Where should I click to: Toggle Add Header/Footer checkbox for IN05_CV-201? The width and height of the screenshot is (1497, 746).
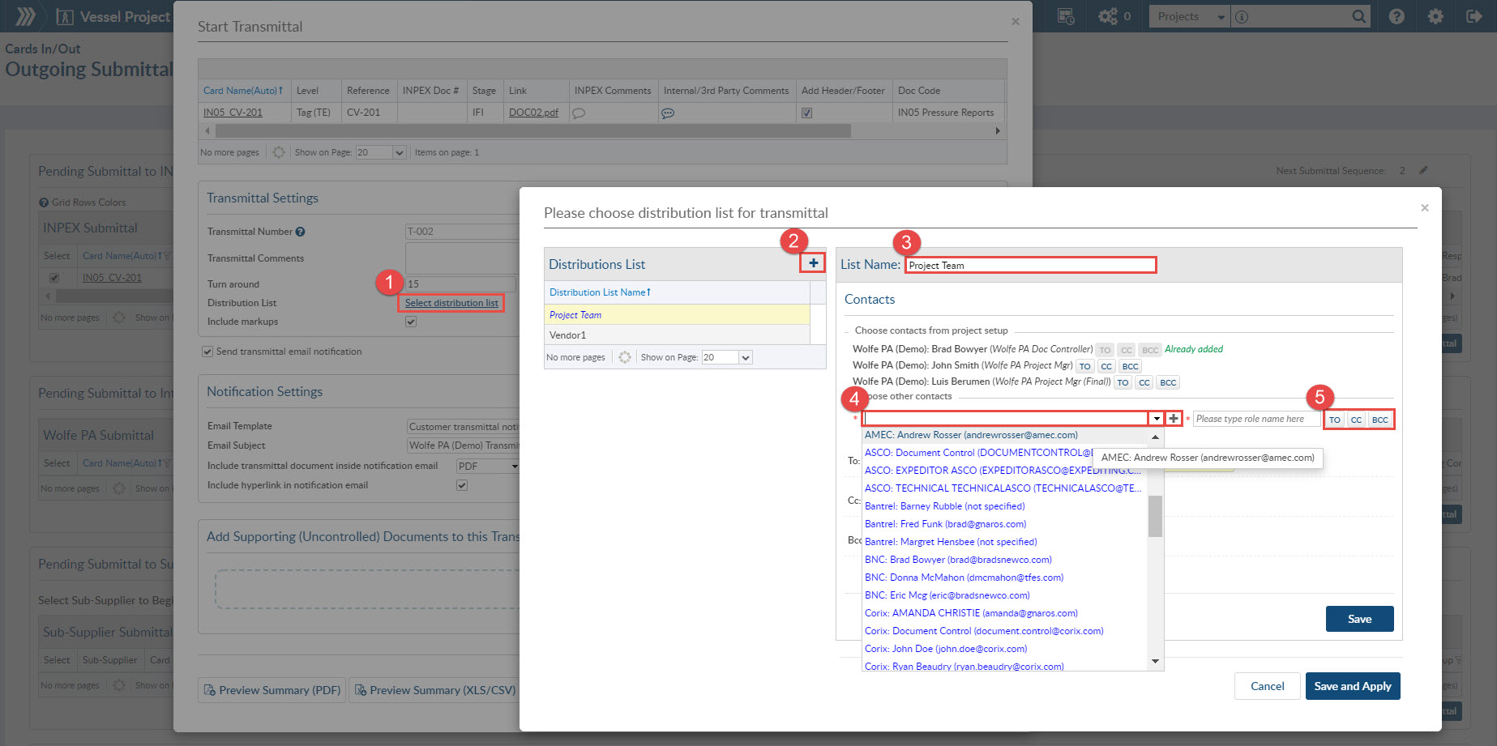coord(806,113)
